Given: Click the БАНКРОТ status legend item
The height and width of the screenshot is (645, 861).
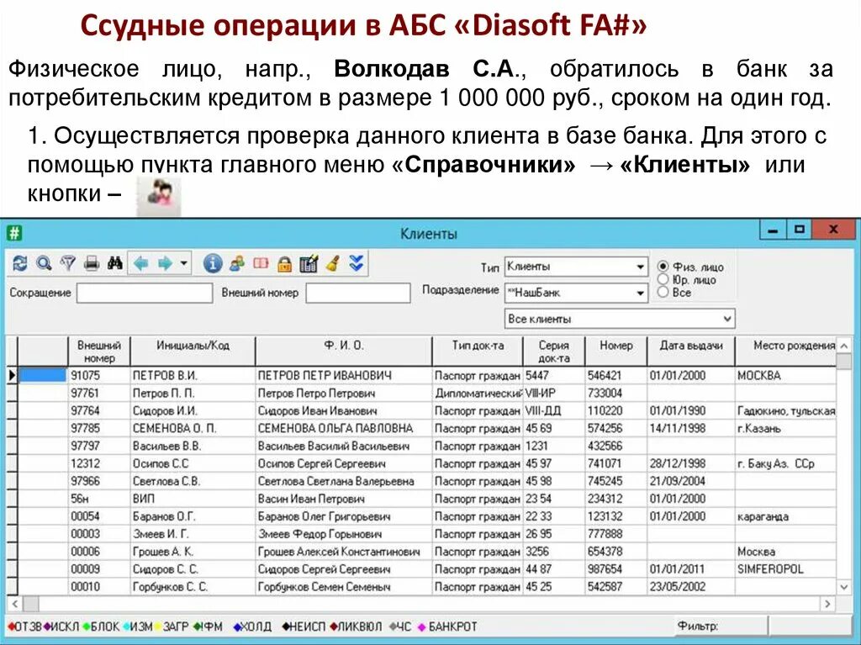Looking at the screenshot, I should 447,626.
